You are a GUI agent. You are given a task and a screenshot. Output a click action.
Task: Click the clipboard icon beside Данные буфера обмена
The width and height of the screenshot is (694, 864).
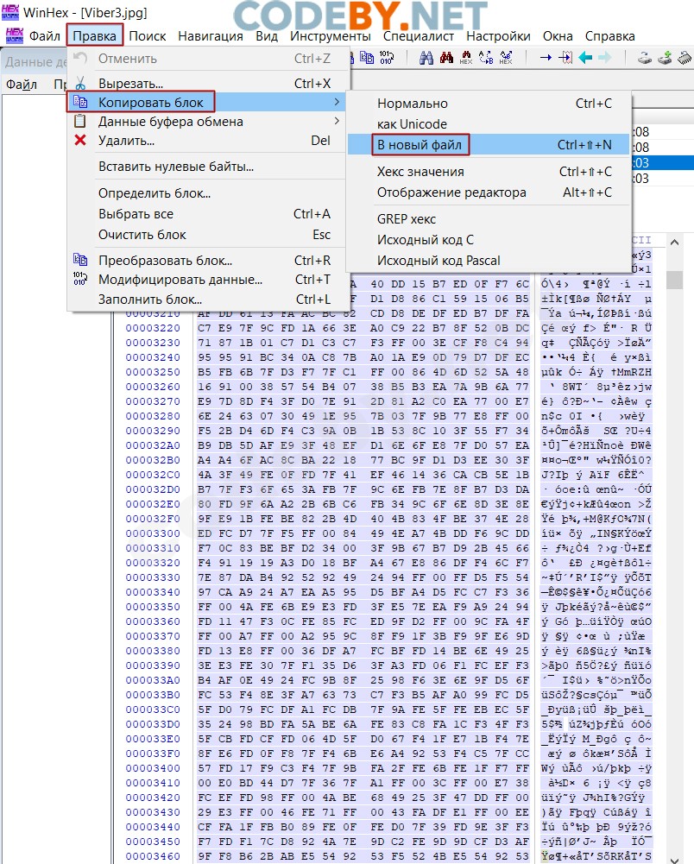coord(80,121)
